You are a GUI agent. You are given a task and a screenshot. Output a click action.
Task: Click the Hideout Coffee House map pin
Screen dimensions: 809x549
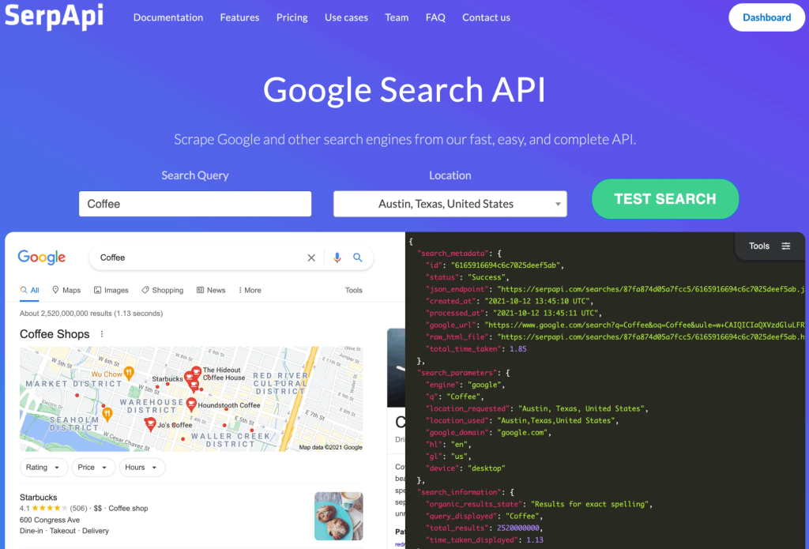pyautogui.click(x=197, y=370)
